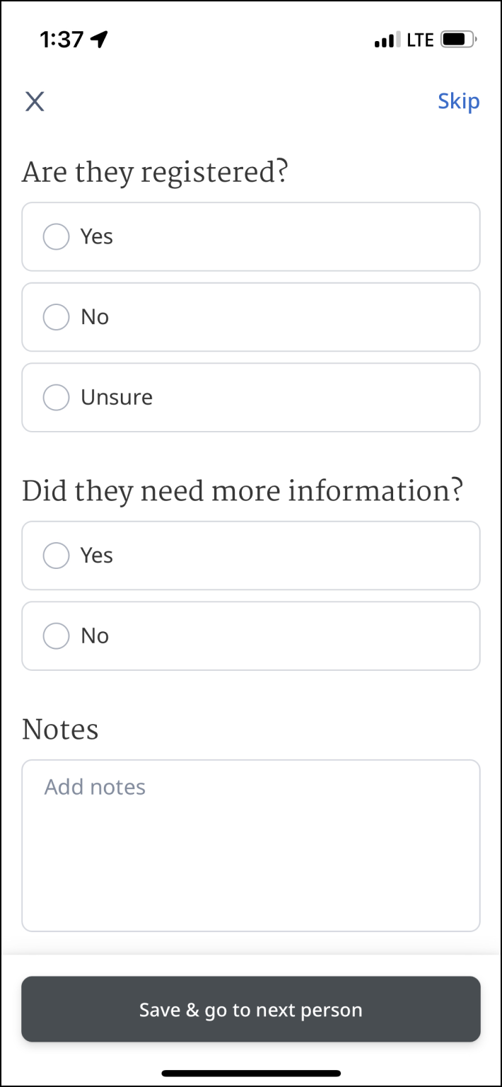502x1087 pixels.
Task: Select Yes for 'Did they need more information?'
Action: point(57,556)
